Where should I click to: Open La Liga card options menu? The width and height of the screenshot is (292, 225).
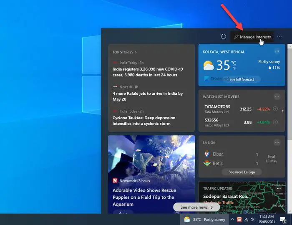(x=277, y=142)
